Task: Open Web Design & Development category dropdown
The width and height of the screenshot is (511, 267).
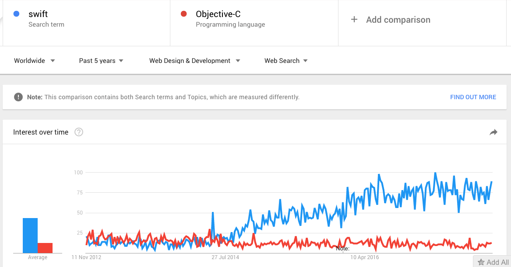Action: [194, 61]
